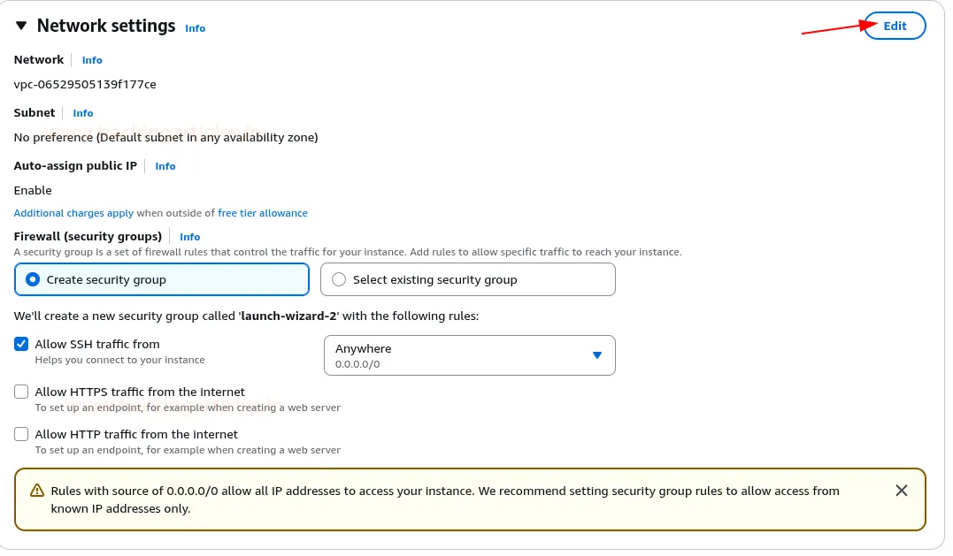
Task: Uncheck Allow SSH traffic from checkbox
Action: coord(22,344)
